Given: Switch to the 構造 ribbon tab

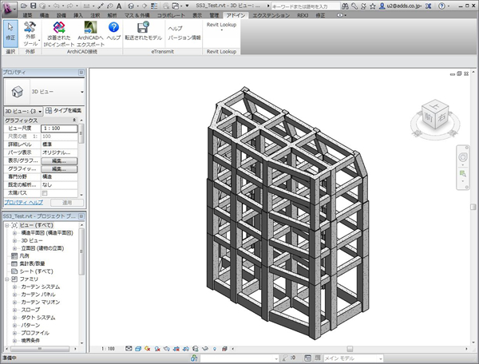Looking at the screenshot, I should tap(45, 15).
